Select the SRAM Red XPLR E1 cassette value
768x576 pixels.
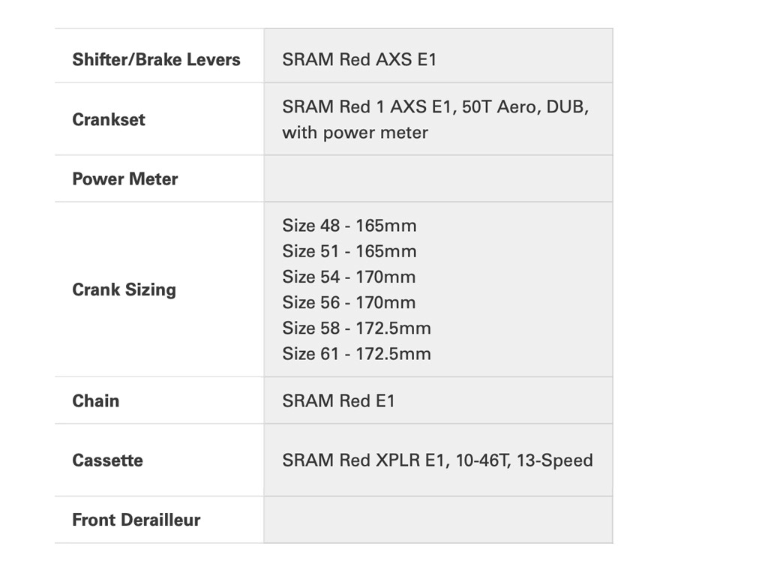pos(437,460)
